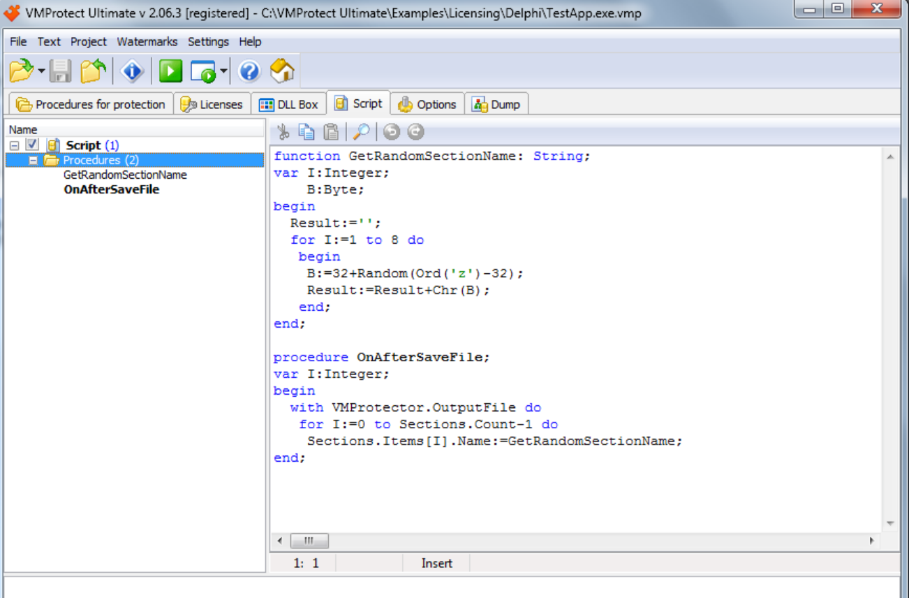909x598 pixels.
Task: Switch to the Licenses tab
Action: pyautogui.click(x=212, y=104)
